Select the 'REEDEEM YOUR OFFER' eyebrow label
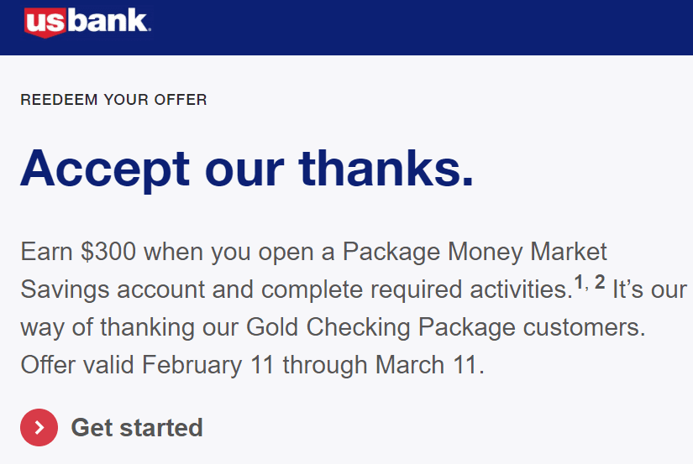The height and width of the screenshot is (464, 693). point(113,100)
